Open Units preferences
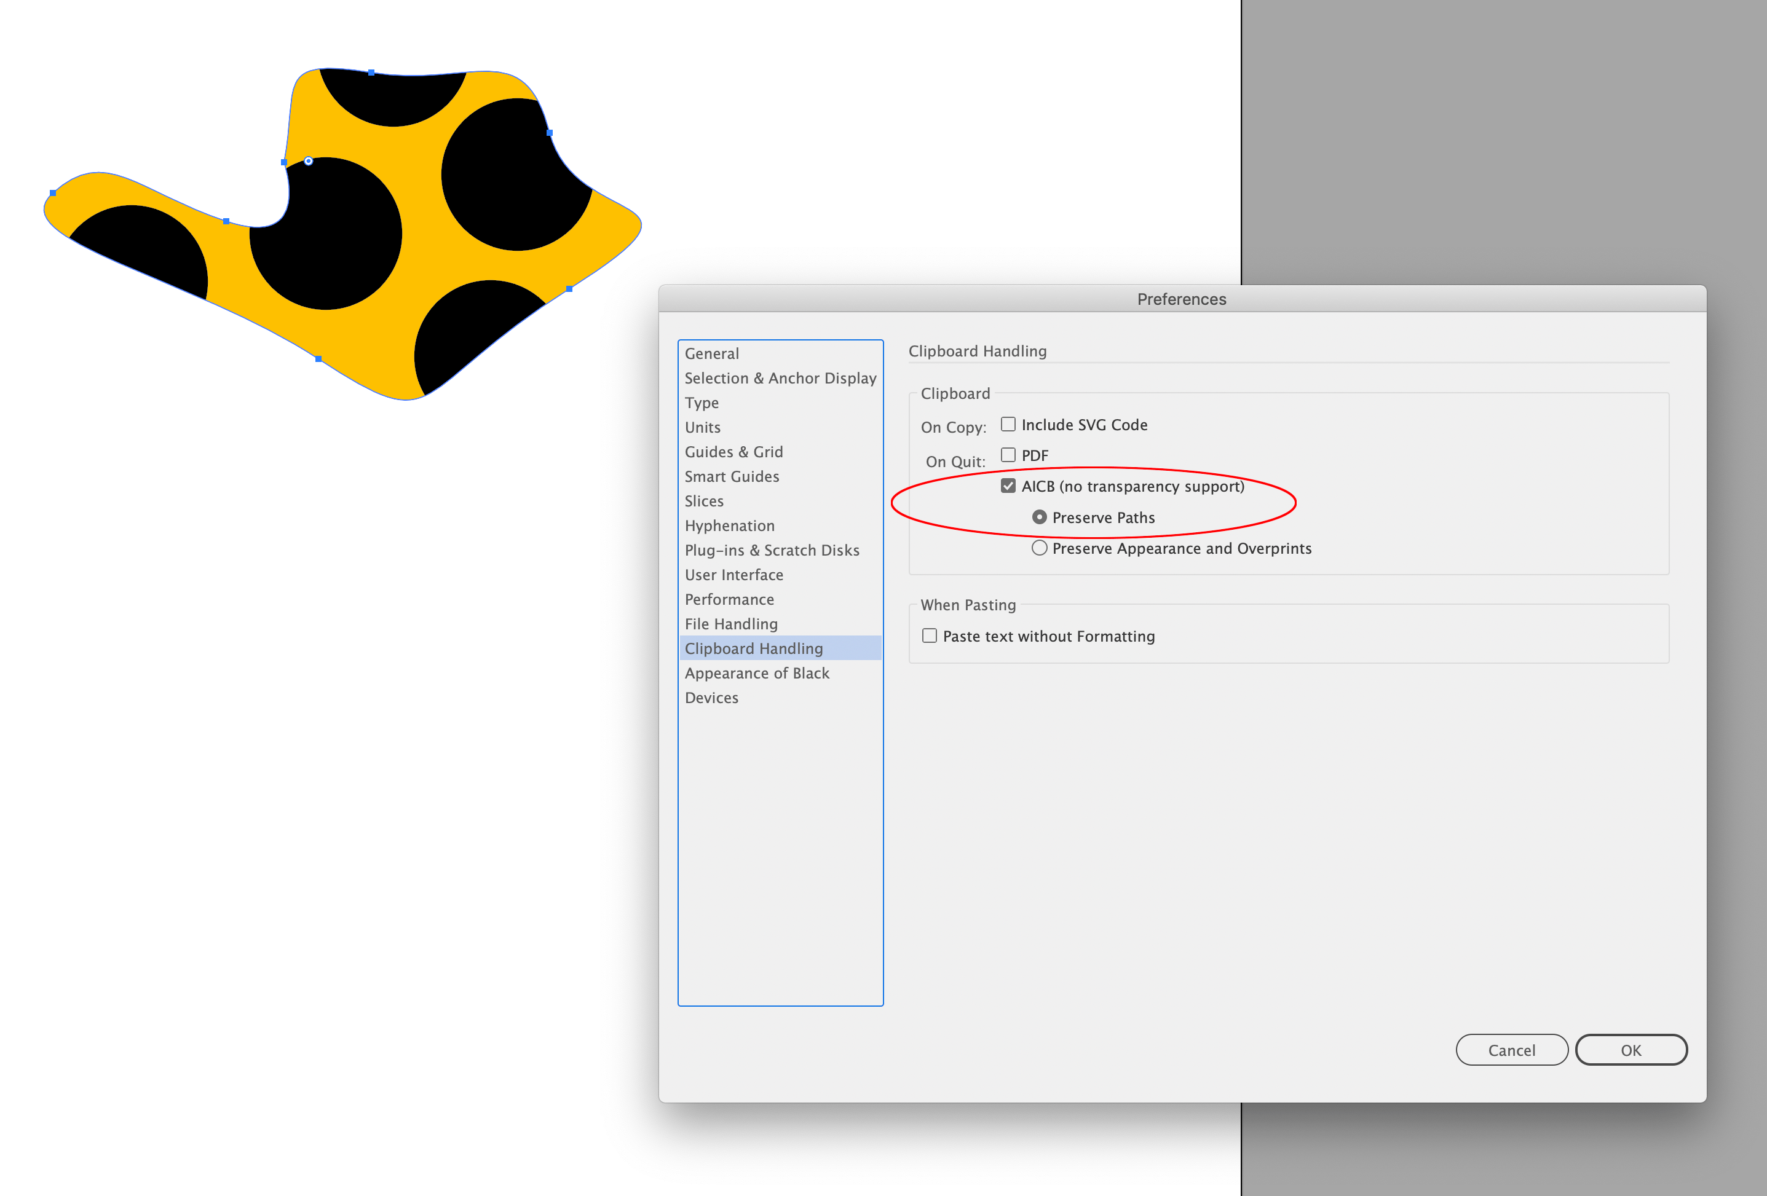This screenshot has width=1767, height=1196. (x=702, y=427)
